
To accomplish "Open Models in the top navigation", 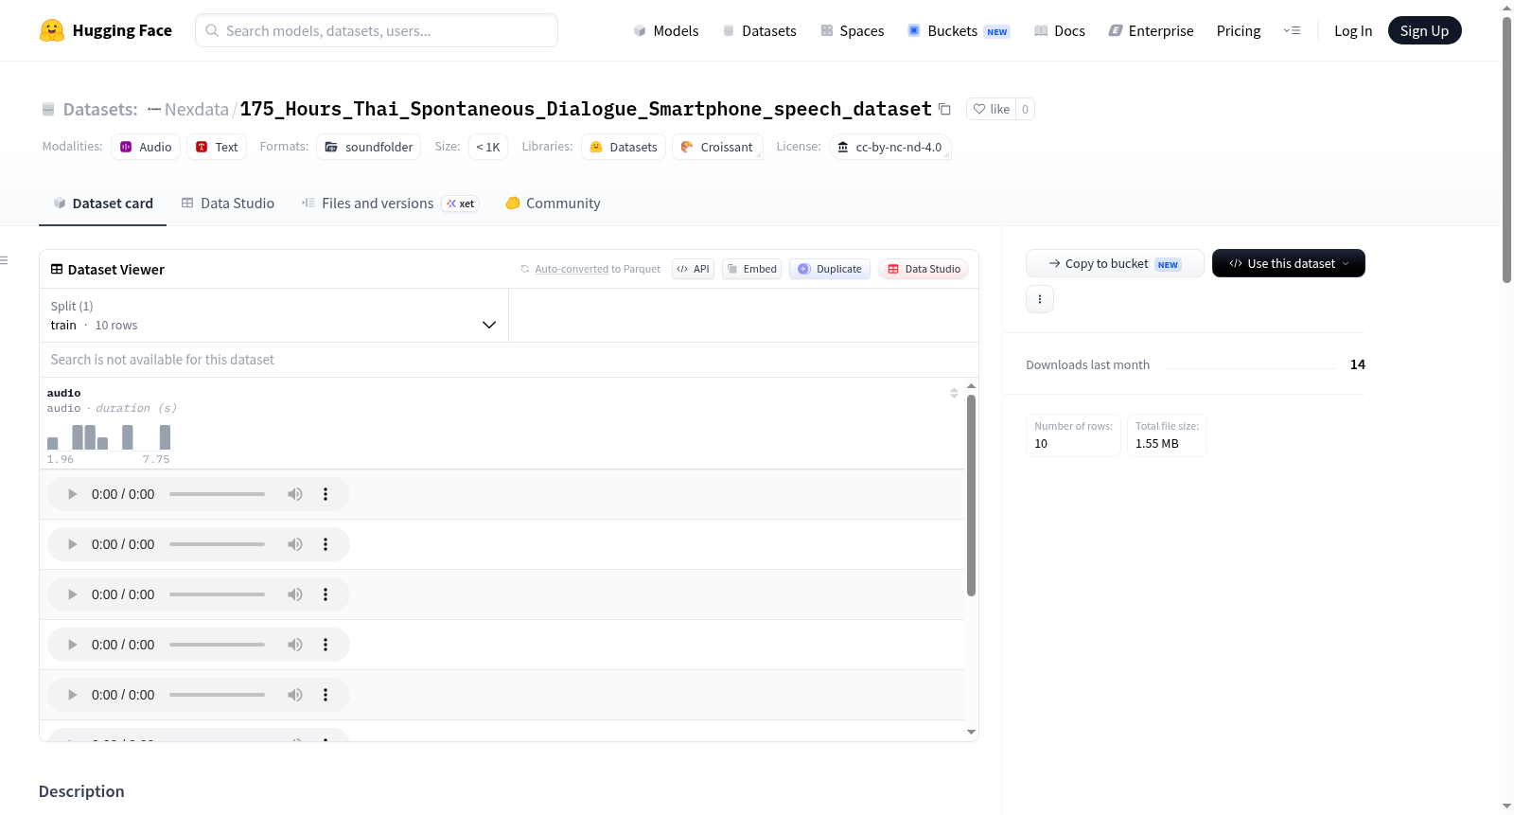I will point(666,30).
